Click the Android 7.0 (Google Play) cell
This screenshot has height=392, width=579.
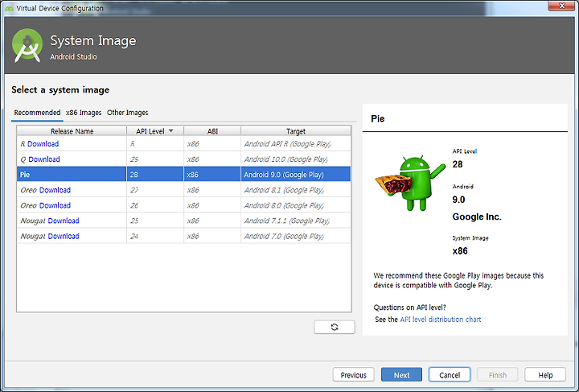[x=295, y=236]
